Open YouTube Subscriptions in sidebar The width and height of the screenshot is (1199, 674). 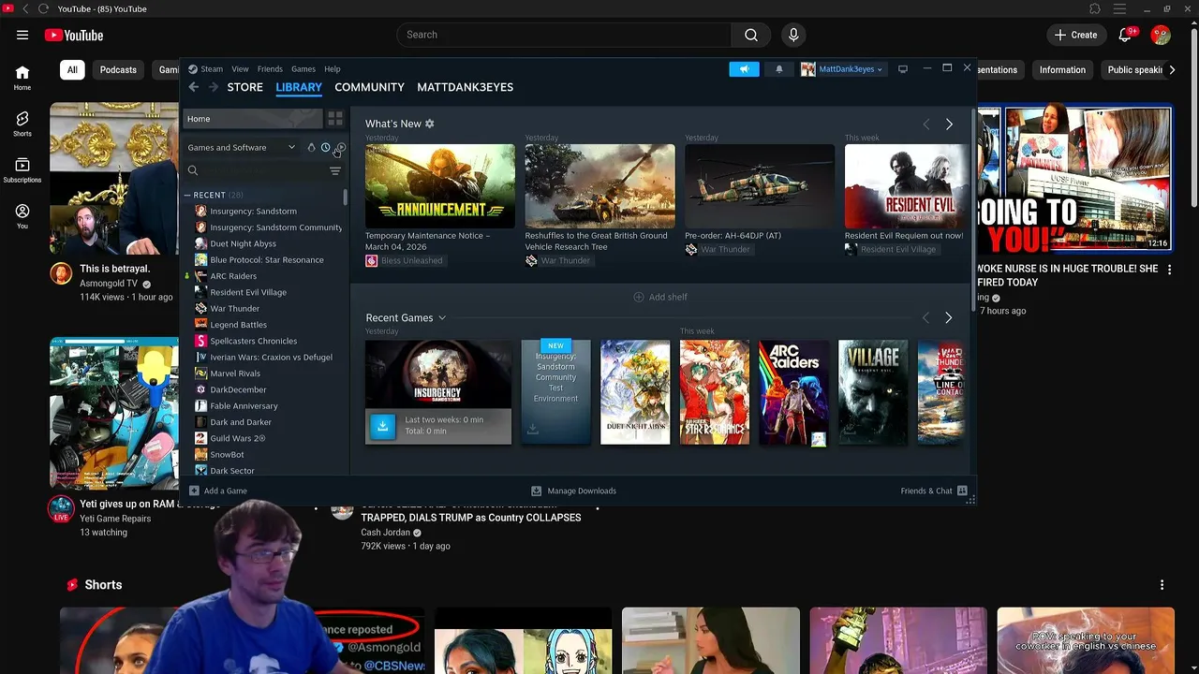(22, 169)
